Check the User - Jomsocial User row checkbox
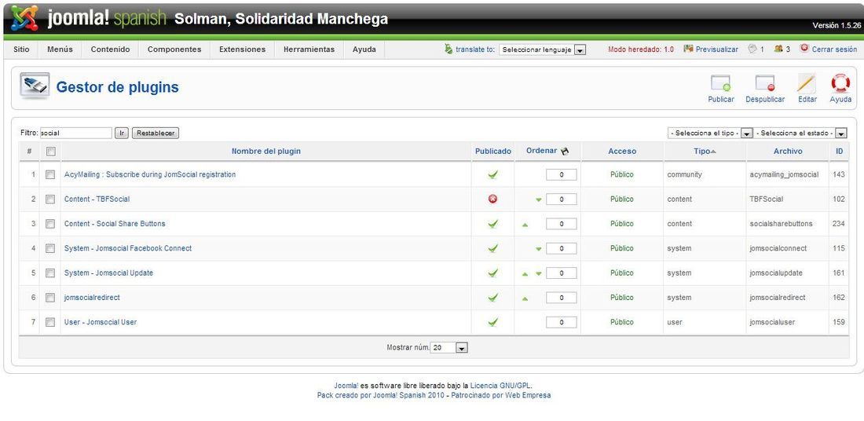Viewport: 864px width, 421px height. tap(50, 322)
